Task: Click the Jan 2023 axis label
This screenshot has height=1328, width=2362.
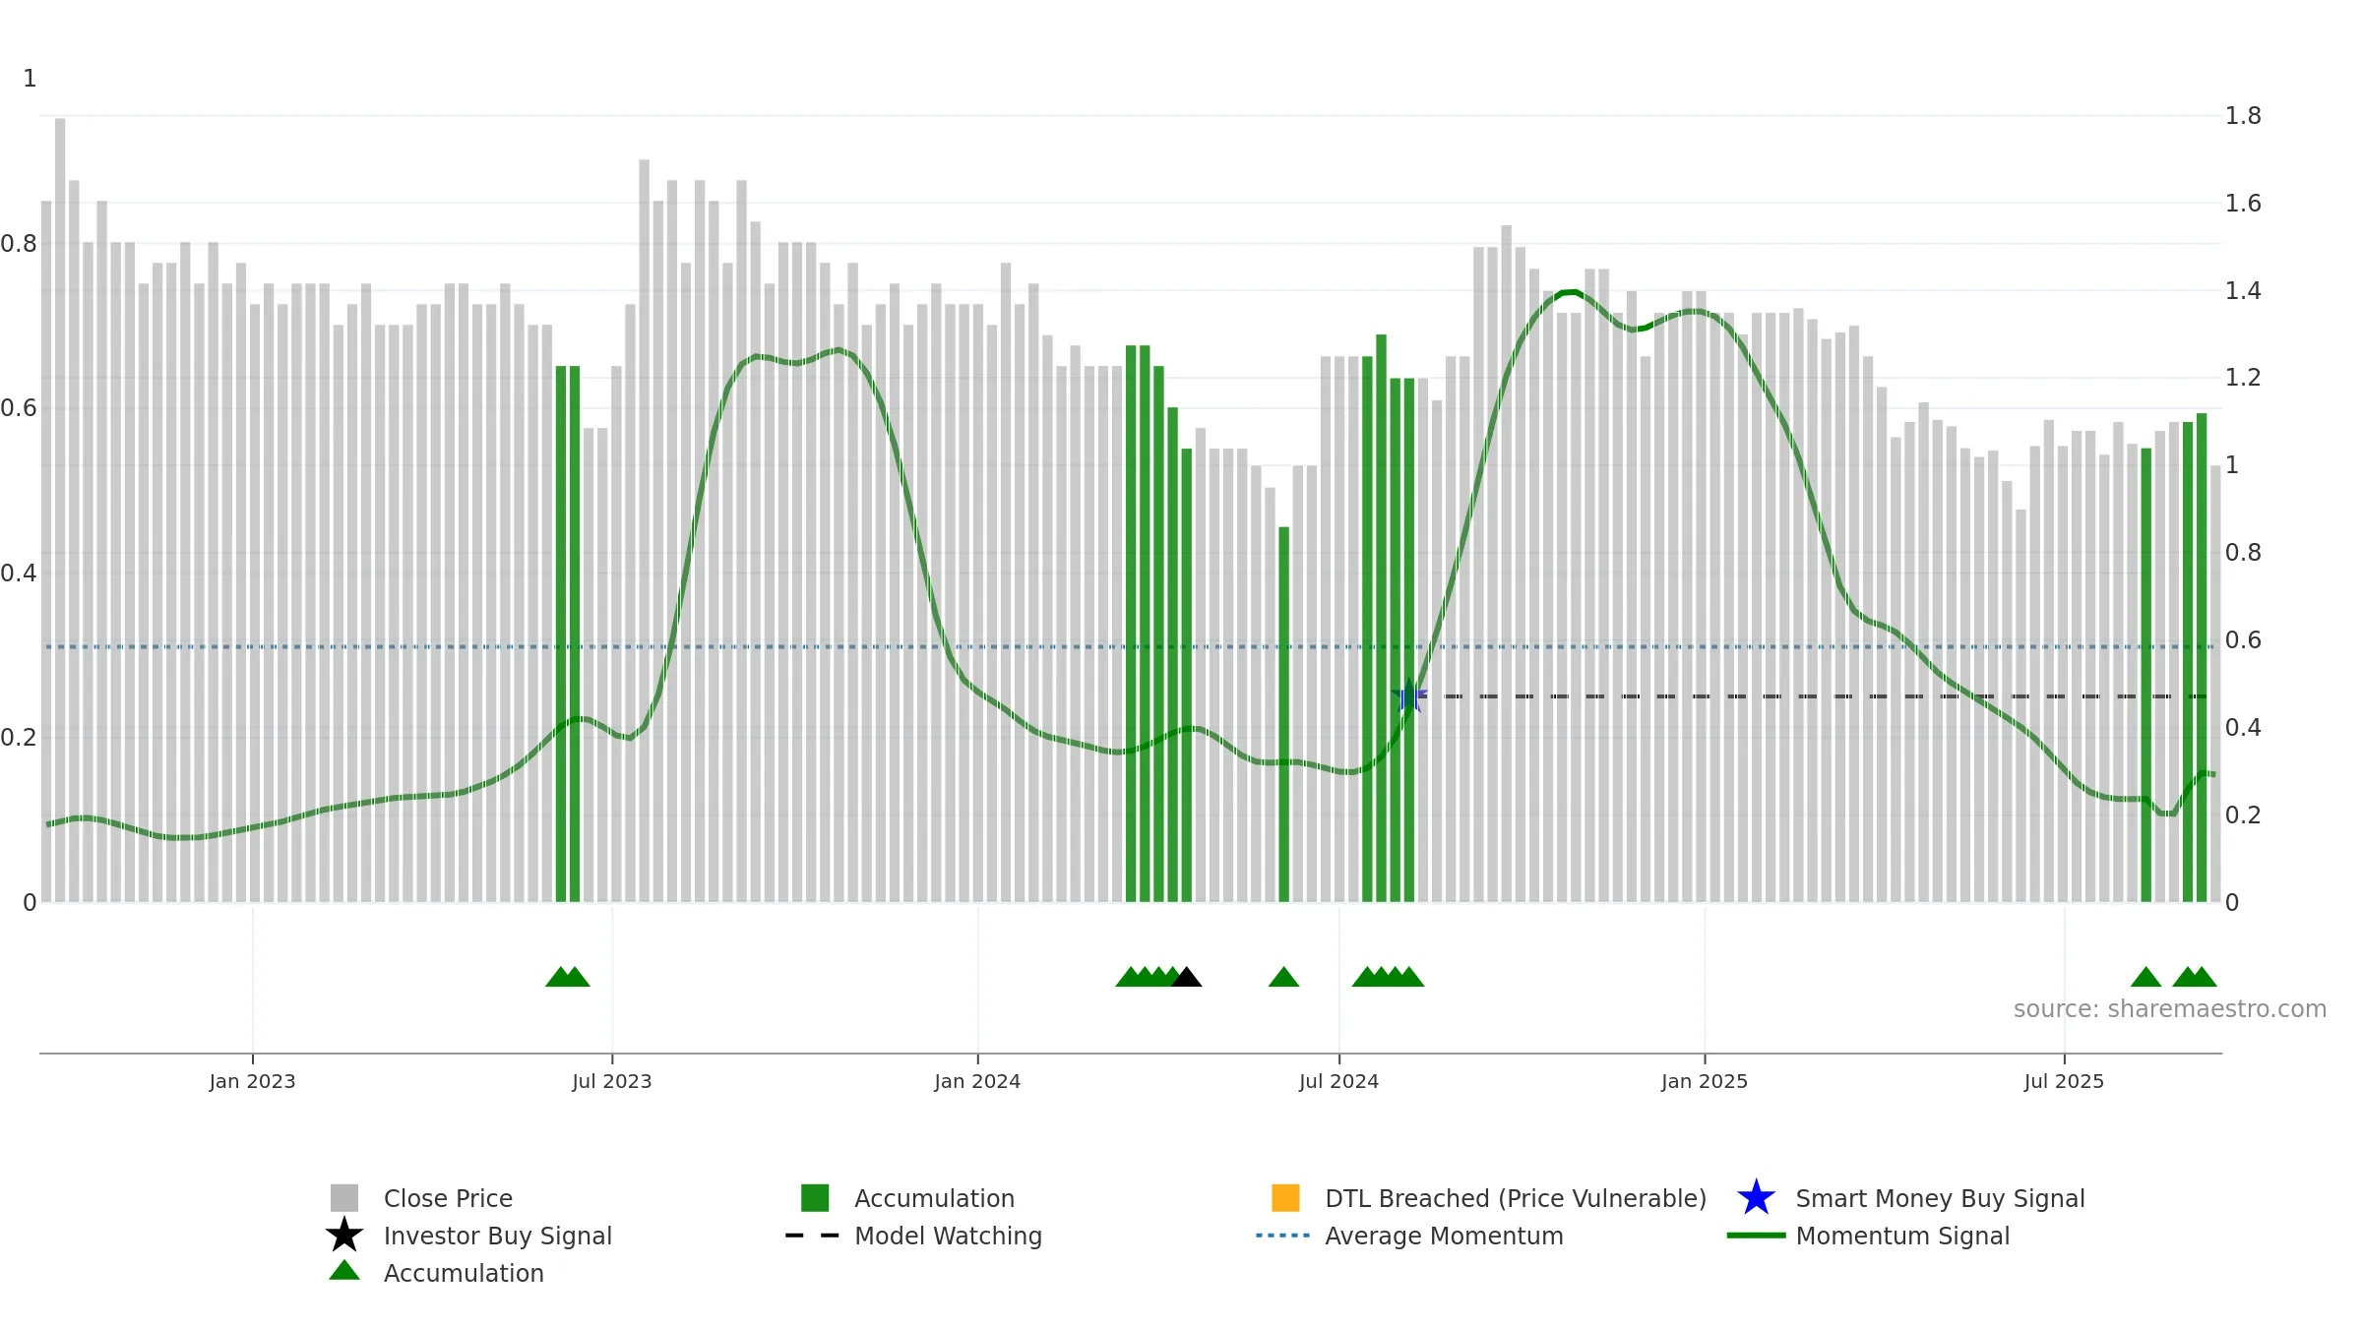Action: click(x=252, y=1082)
